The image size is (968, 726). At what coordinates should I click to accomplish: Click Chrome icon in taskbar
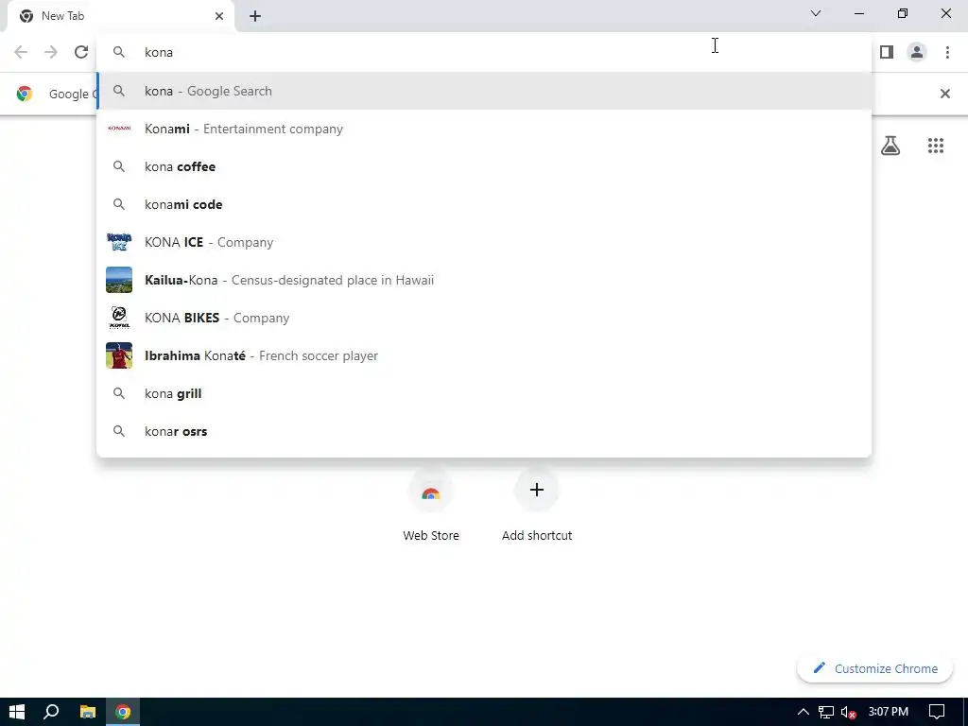(123, 712)
